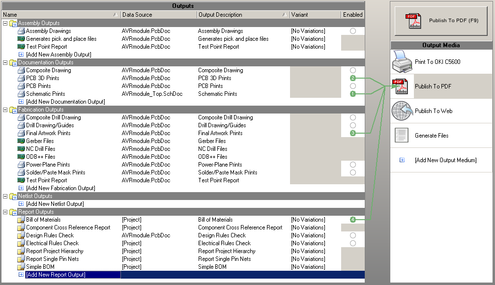Click the Power-Plane Prints printer icon
Screen dimensions: 495x285
21,165
